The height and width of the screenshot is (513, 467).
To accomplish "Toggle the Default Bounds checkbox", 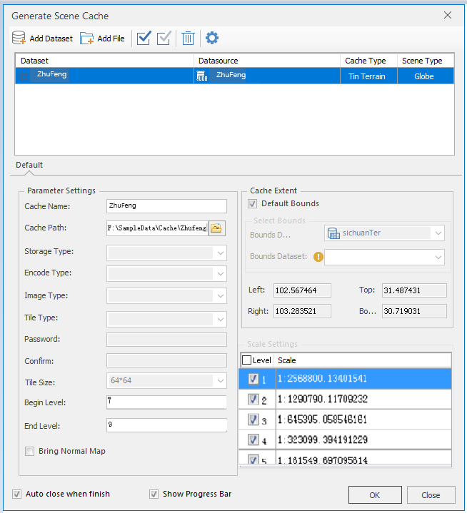I will [253, 204].
